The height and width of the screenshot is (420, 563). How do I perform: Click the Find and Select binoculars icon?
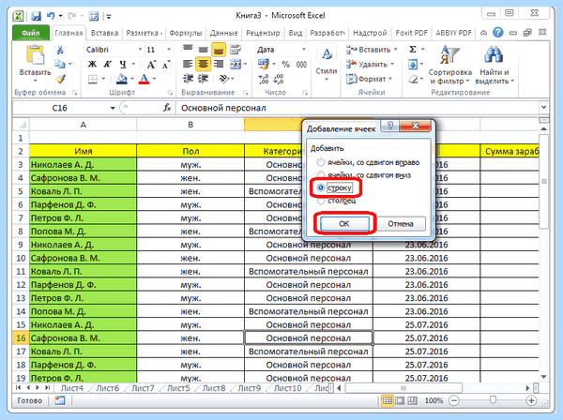pos(494,55)
